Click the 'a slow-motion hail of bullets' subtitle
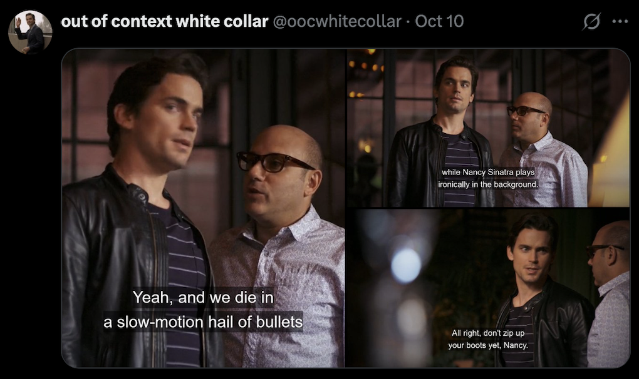The image size is (639, 379). (x=203, y=322)
